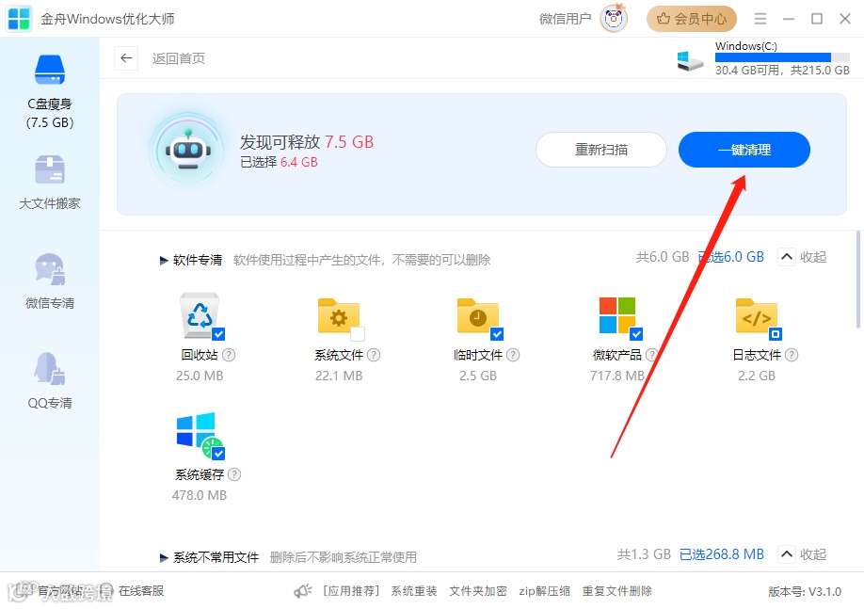This screenshot has height=609, width=864.
Task: Click the 已选268.8 MB selected size
Action: (x=722, y=554)
